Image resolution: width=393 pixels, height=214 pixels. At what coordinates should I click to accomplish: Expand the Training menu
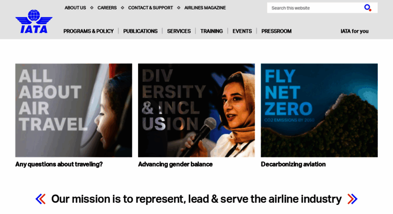211,31
